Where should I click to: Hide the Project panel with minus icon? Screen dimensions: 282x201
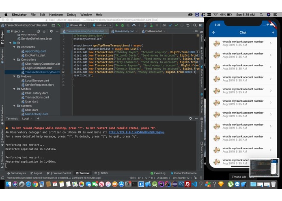tap(57, 31)
